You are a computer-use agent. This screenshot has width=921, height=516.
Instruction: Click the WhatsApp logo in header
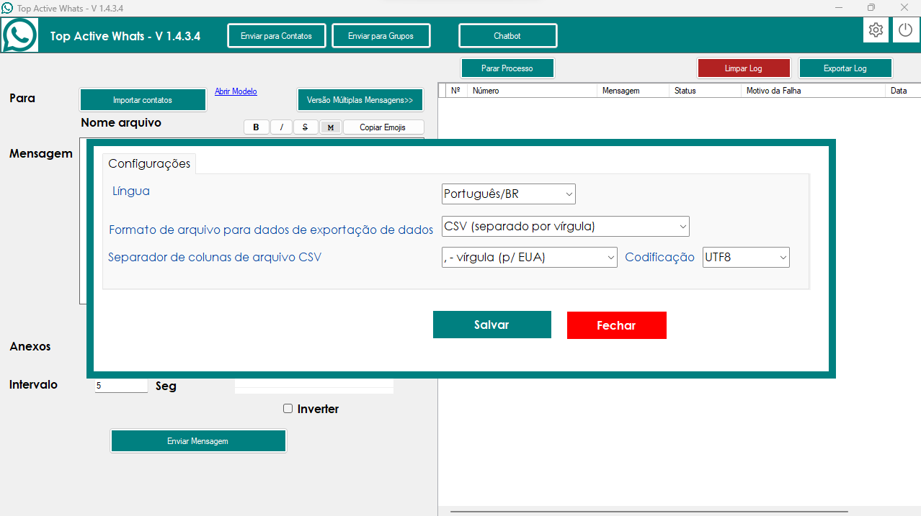(19, 35)
